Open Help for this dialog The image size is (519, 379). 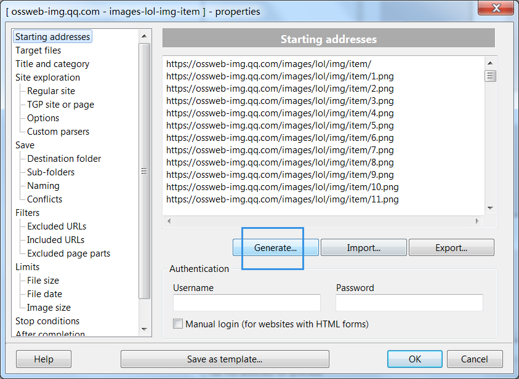point(43,359)
